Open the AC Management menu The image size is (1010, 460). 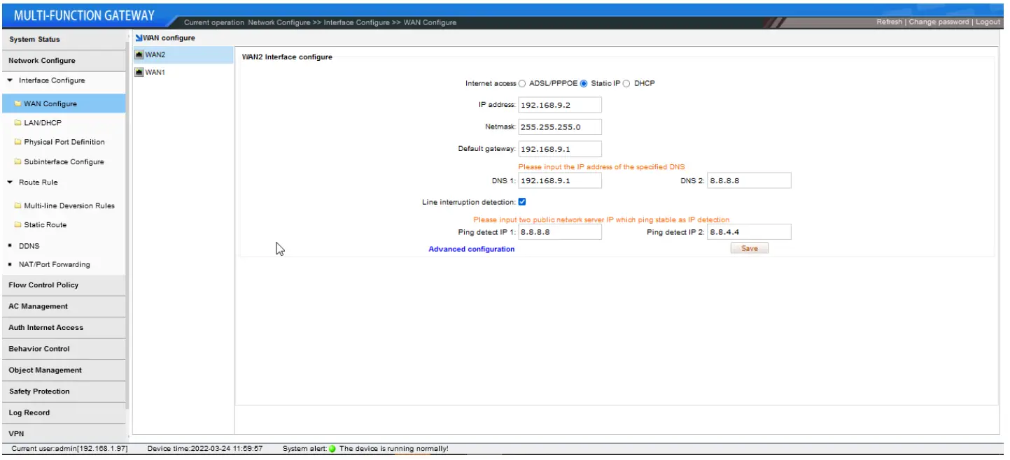[x=63, y=306]
